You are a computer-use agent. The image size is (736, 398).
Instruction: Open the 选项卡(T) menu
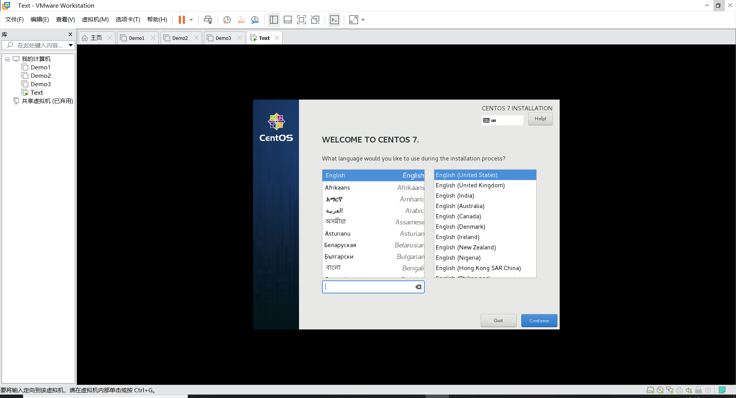click(x=128, y=20)
